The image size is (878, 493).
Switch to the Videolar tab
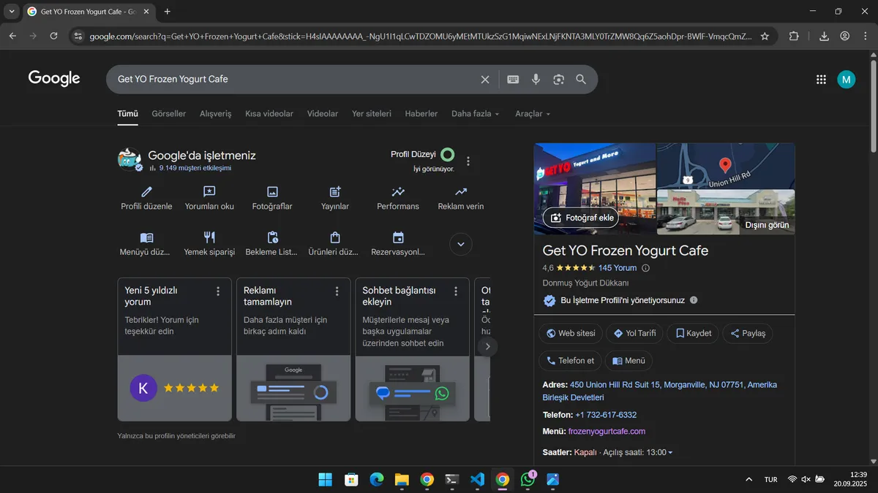click(x=322, y=113)
